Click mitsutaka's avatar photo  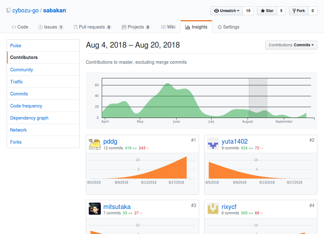[x=95, y=209]
